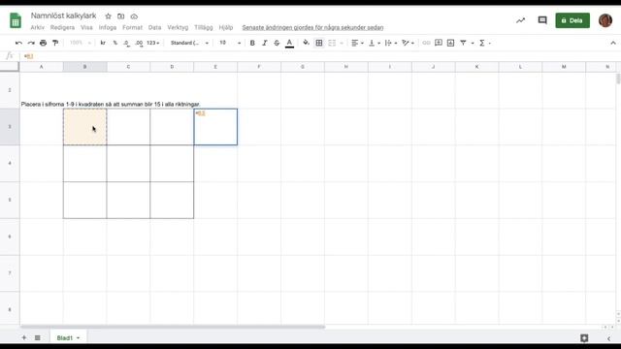Image resolution: width=621 pixels, height=349 pixels.
Task: Open the Hjälp menu
Action: pyautogui.click(x=226, y=27)
